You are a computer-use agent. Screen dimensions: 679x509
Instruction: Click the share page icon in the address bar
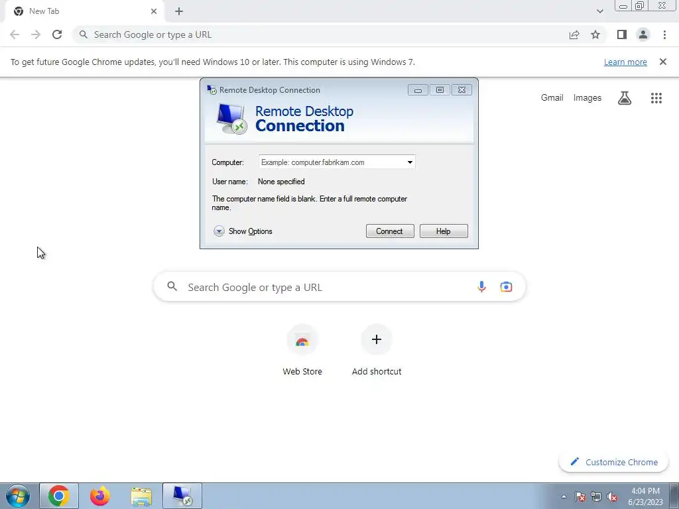coord(574,34)
